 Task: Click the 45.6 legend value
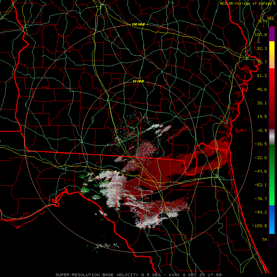click(x=262, y=89)
